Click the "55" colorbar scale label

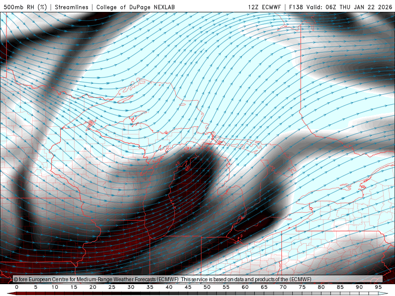pyautogui.click(x=226, y=287)
